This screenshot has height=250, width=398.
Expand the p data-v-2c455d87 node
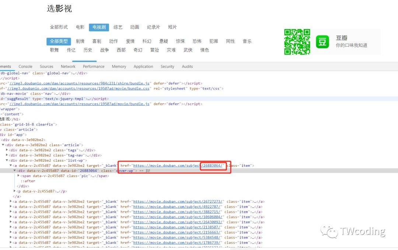pos(15,191)
